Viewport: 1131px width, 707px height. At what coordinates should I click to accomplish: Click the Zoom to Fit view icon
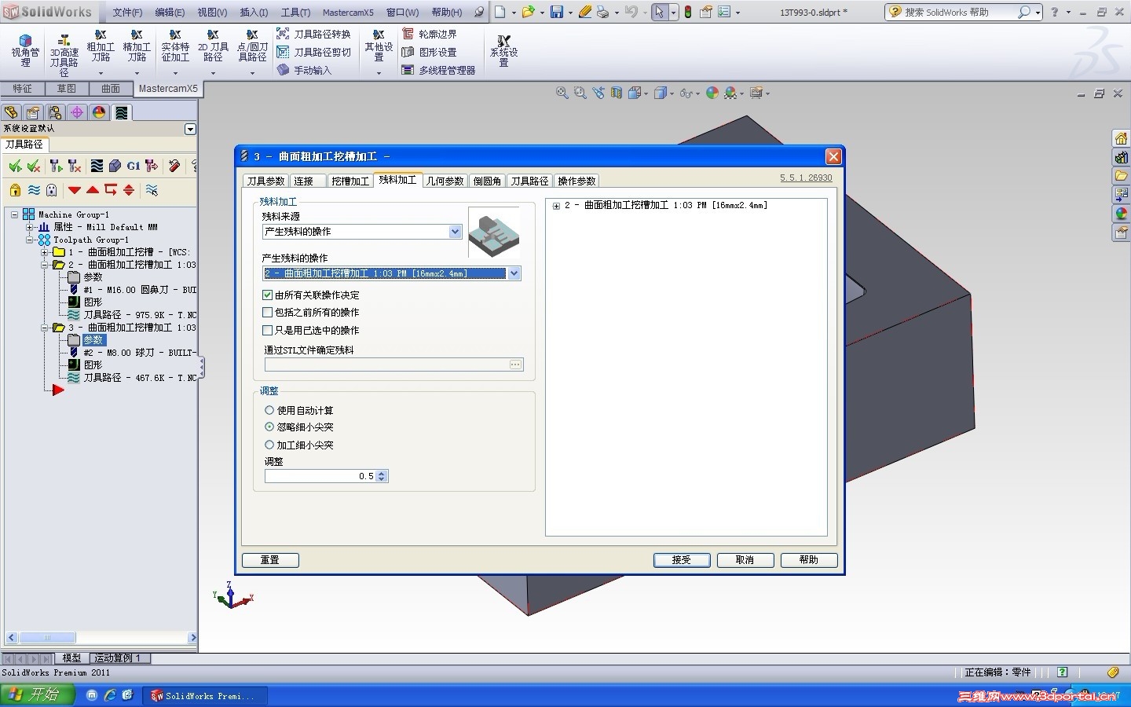click(562, 93)
